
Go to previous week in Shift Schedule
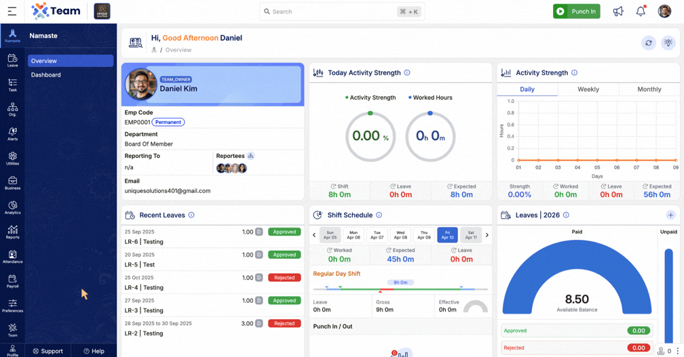click(x=314, y=235)
